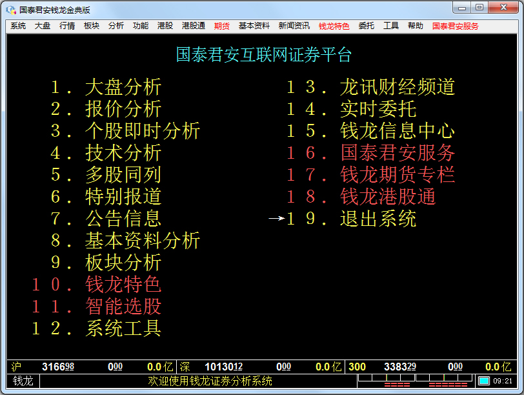Select item 12 系统工具
Viewport: 524px width, 395px height.
tap(97, 328)
